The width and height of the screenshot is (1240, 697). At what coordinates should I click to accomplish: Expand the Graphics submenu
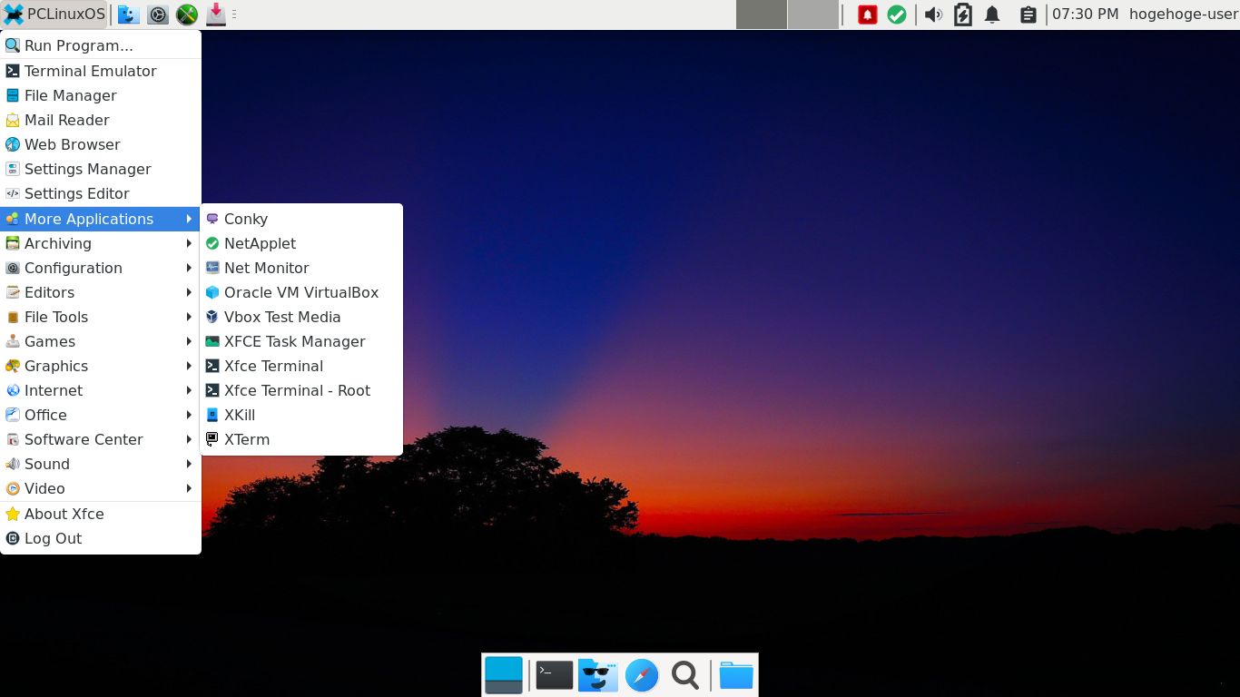pos(101,366)
